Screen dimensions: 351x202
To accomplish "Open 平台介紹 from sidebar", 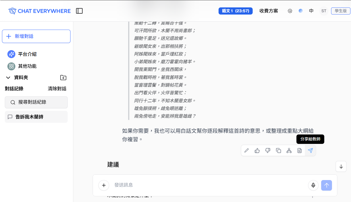I will pyautogui.click(x=22, y=54).
